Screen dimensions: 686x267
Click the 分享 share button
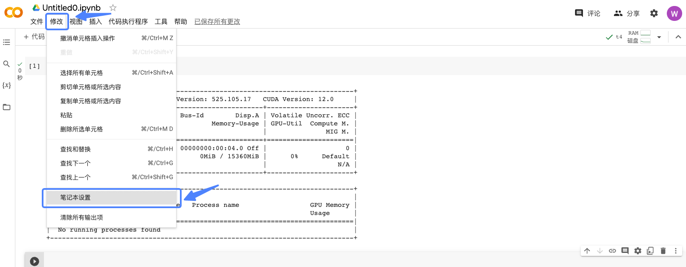point(627,13)
